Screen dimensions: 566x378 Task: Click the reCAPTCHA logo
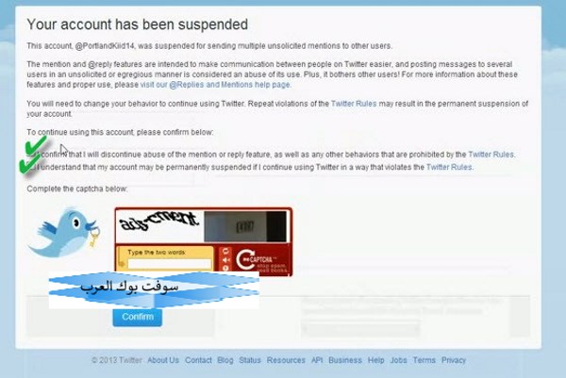(x=261, y=260)
